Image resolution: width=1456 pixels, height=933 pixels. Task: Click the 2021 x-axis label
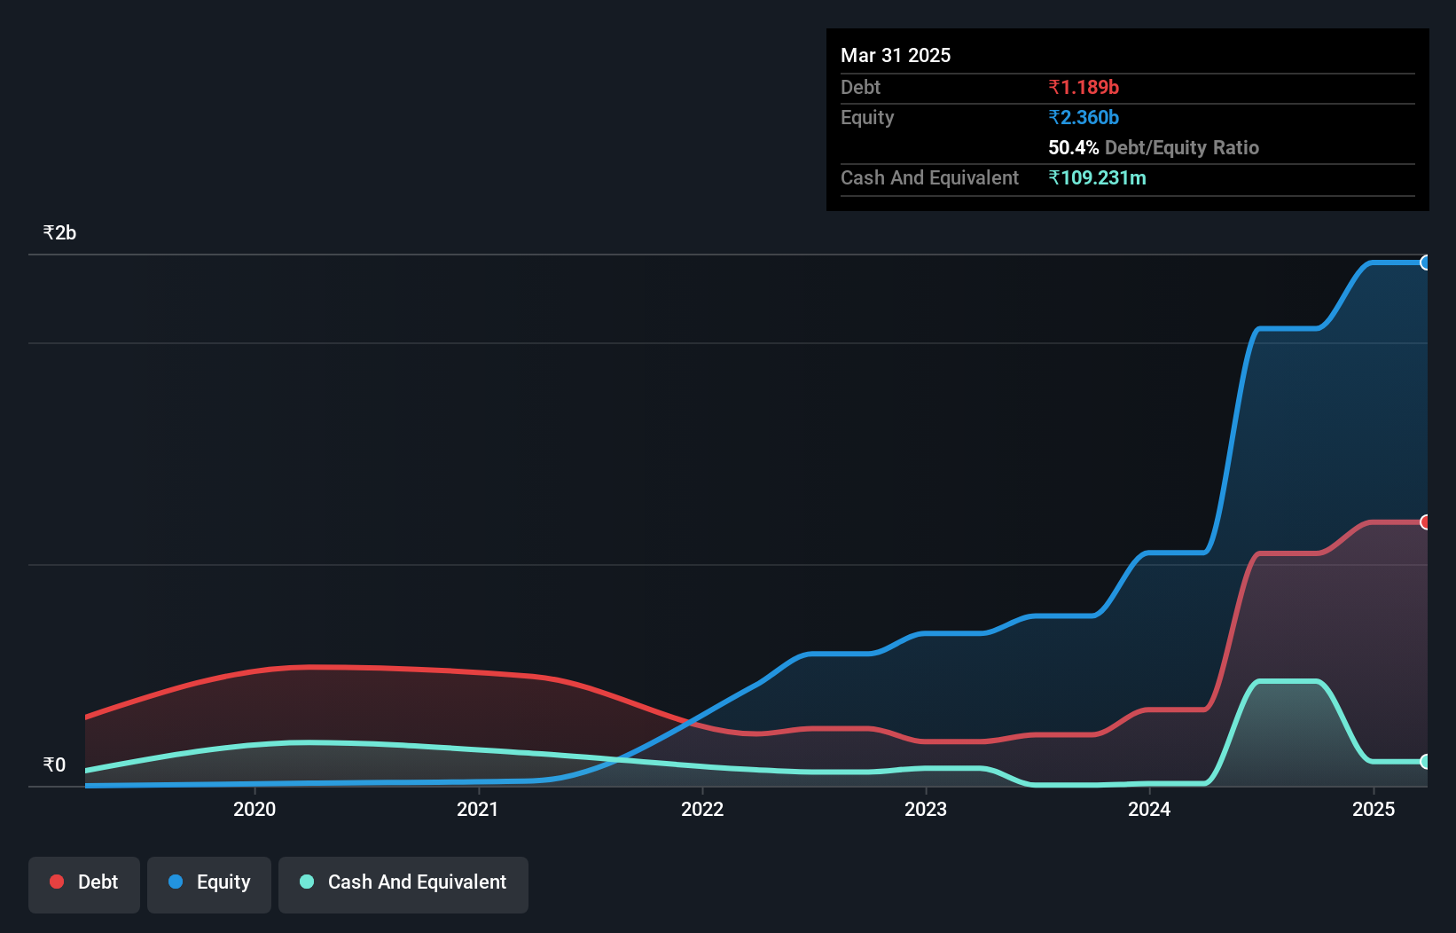coord(478,809)
